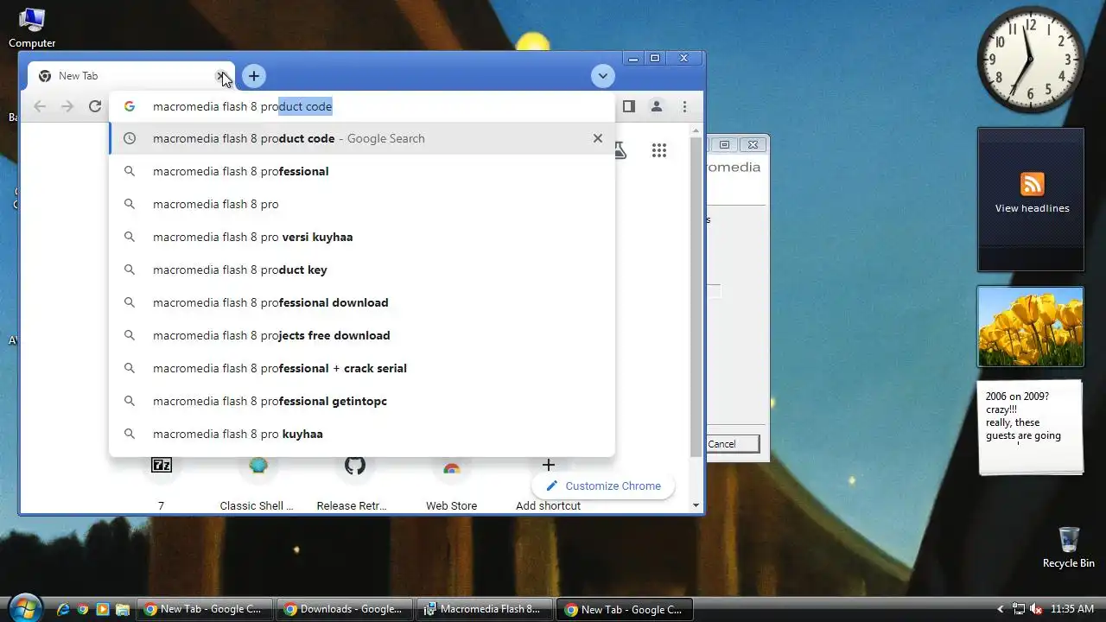Open the Release Retr... GitHub shortcut

354,482
